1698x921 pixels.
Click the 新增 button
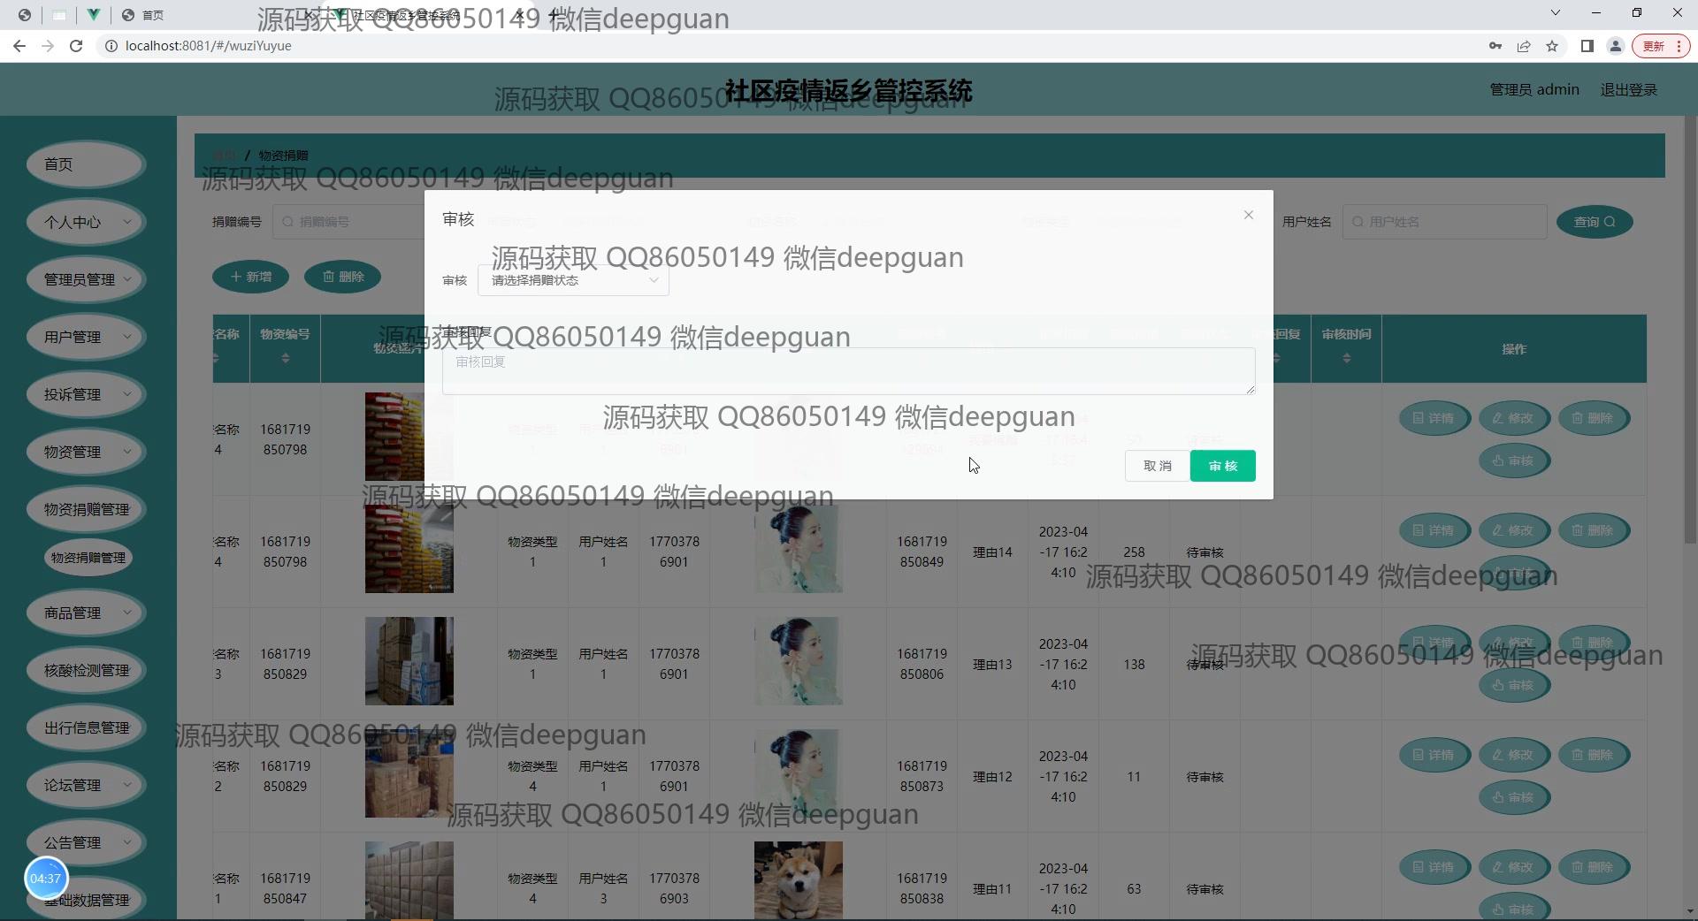click(x=251, y=277)
